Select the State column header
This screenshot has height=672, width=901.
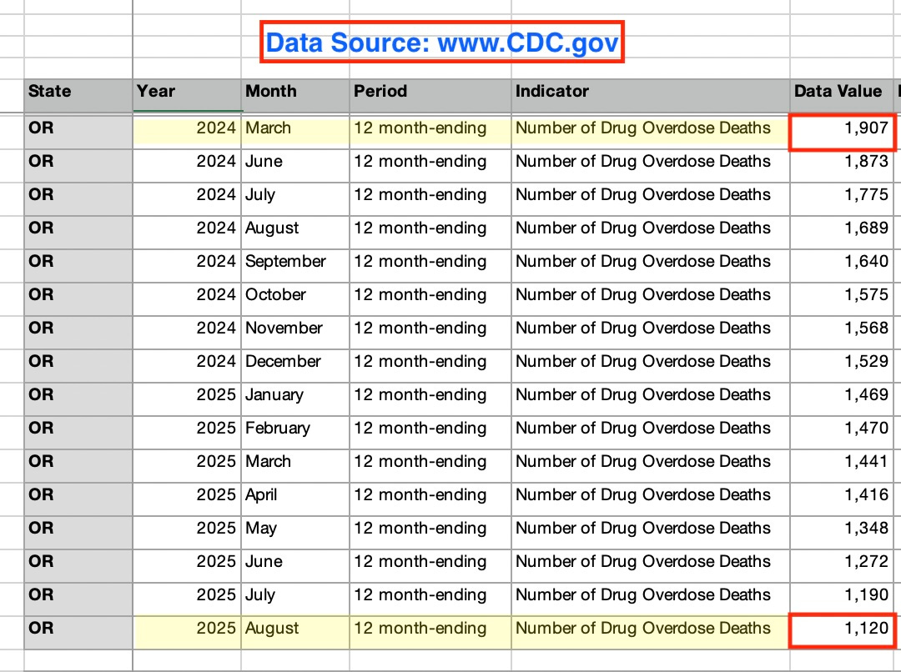coord(50,92)
